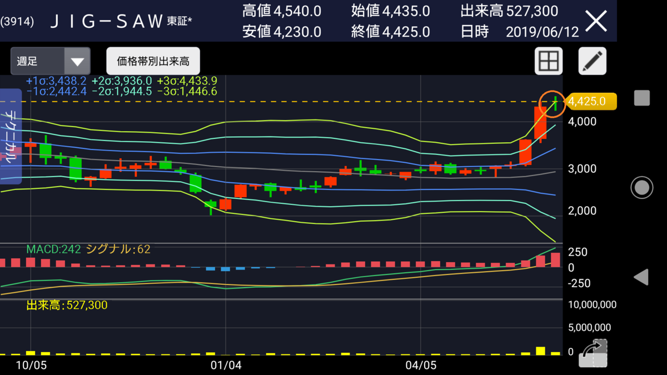
Task: Tap the +2σ:3,936.0 band label
Action: click(x=122, y=81)
